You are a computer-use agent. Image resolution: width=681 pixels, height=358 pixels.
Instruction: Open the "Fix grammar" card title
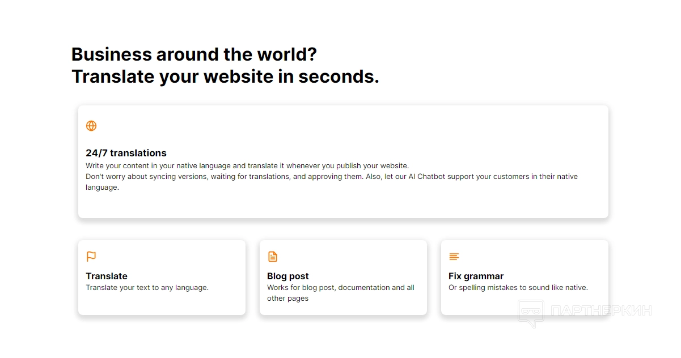pyautogui.click(x=476, y=276)
